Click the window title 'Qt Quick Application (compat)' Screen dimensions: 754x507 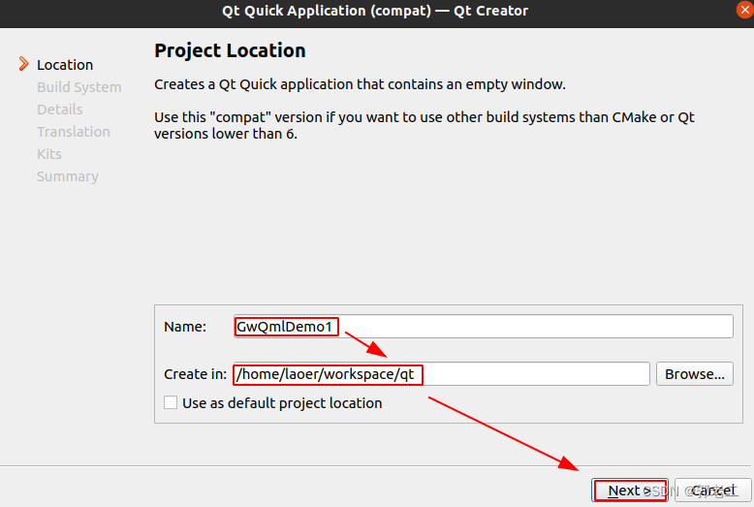point(327,11)
